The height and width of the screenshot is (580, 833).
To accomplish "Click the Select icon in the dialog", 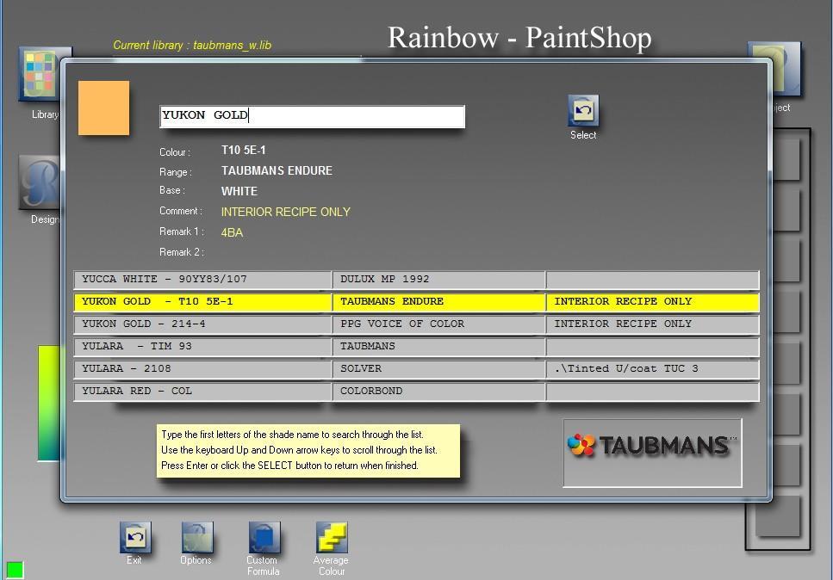I will pos(583,110).
